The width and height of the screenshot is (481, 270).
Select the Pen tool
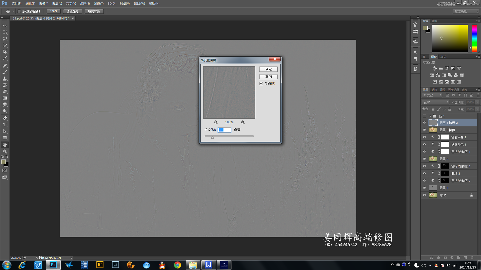click(5, 118)
